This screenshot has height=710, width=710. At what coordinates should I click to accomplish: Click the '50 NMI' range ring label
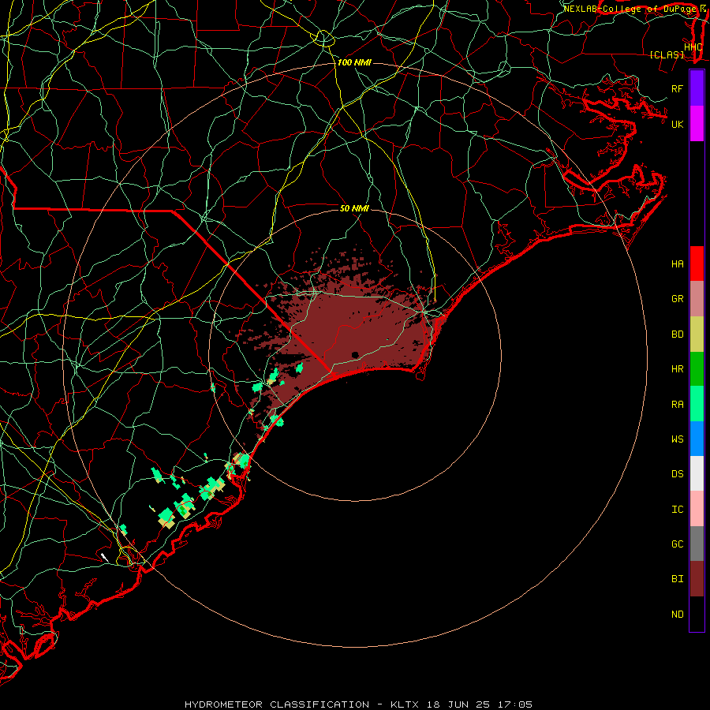coord(354,208)
